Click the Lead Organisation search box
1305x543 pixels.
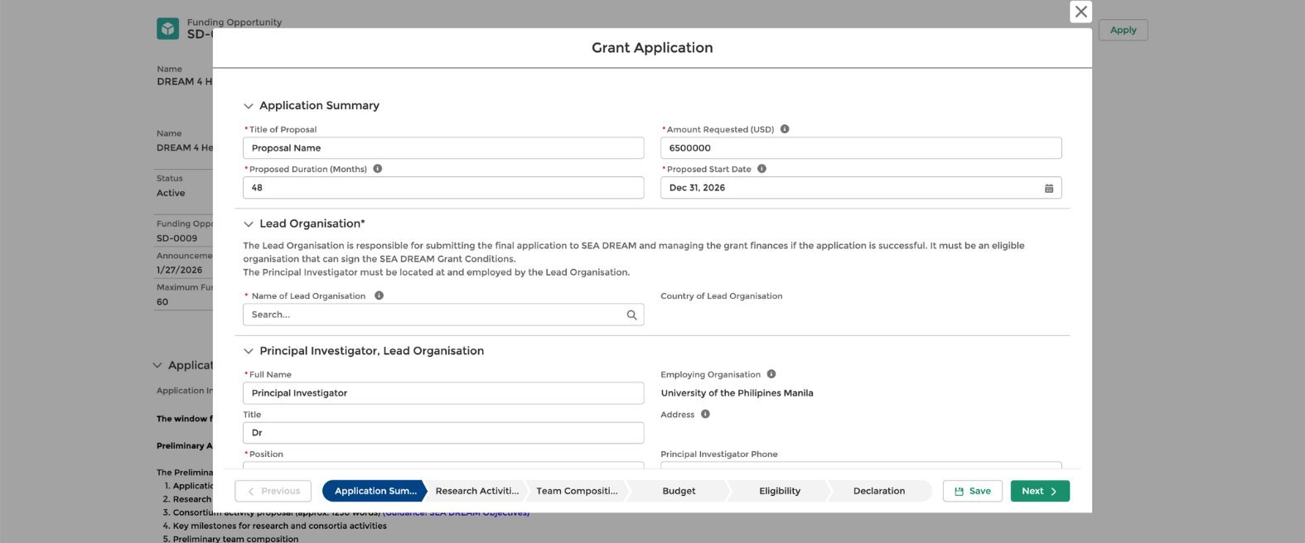pos(443,315)
